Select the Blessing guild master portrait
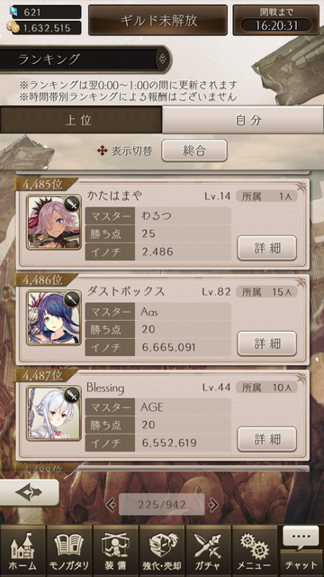Image resolution: width=324 pixels, height=577 pixels. click(x=54, y=413)
